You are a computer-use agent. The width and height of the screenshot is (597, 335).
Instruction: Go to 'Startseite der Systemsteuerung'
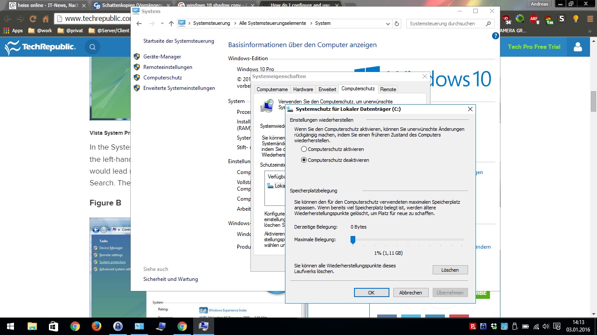(x=179, y=41)
